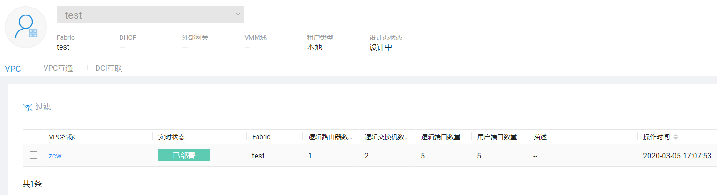This screenshot has width=717, height=195.
Task: Sort by operation time arrows icon
Action: [676, 137]
